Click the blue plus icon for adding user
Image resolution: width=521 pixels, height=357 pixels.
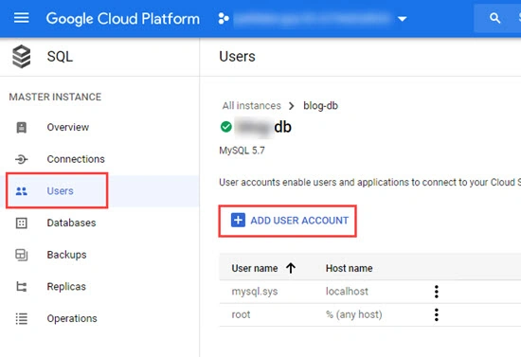pyautogui.click(x=238, y=221)
